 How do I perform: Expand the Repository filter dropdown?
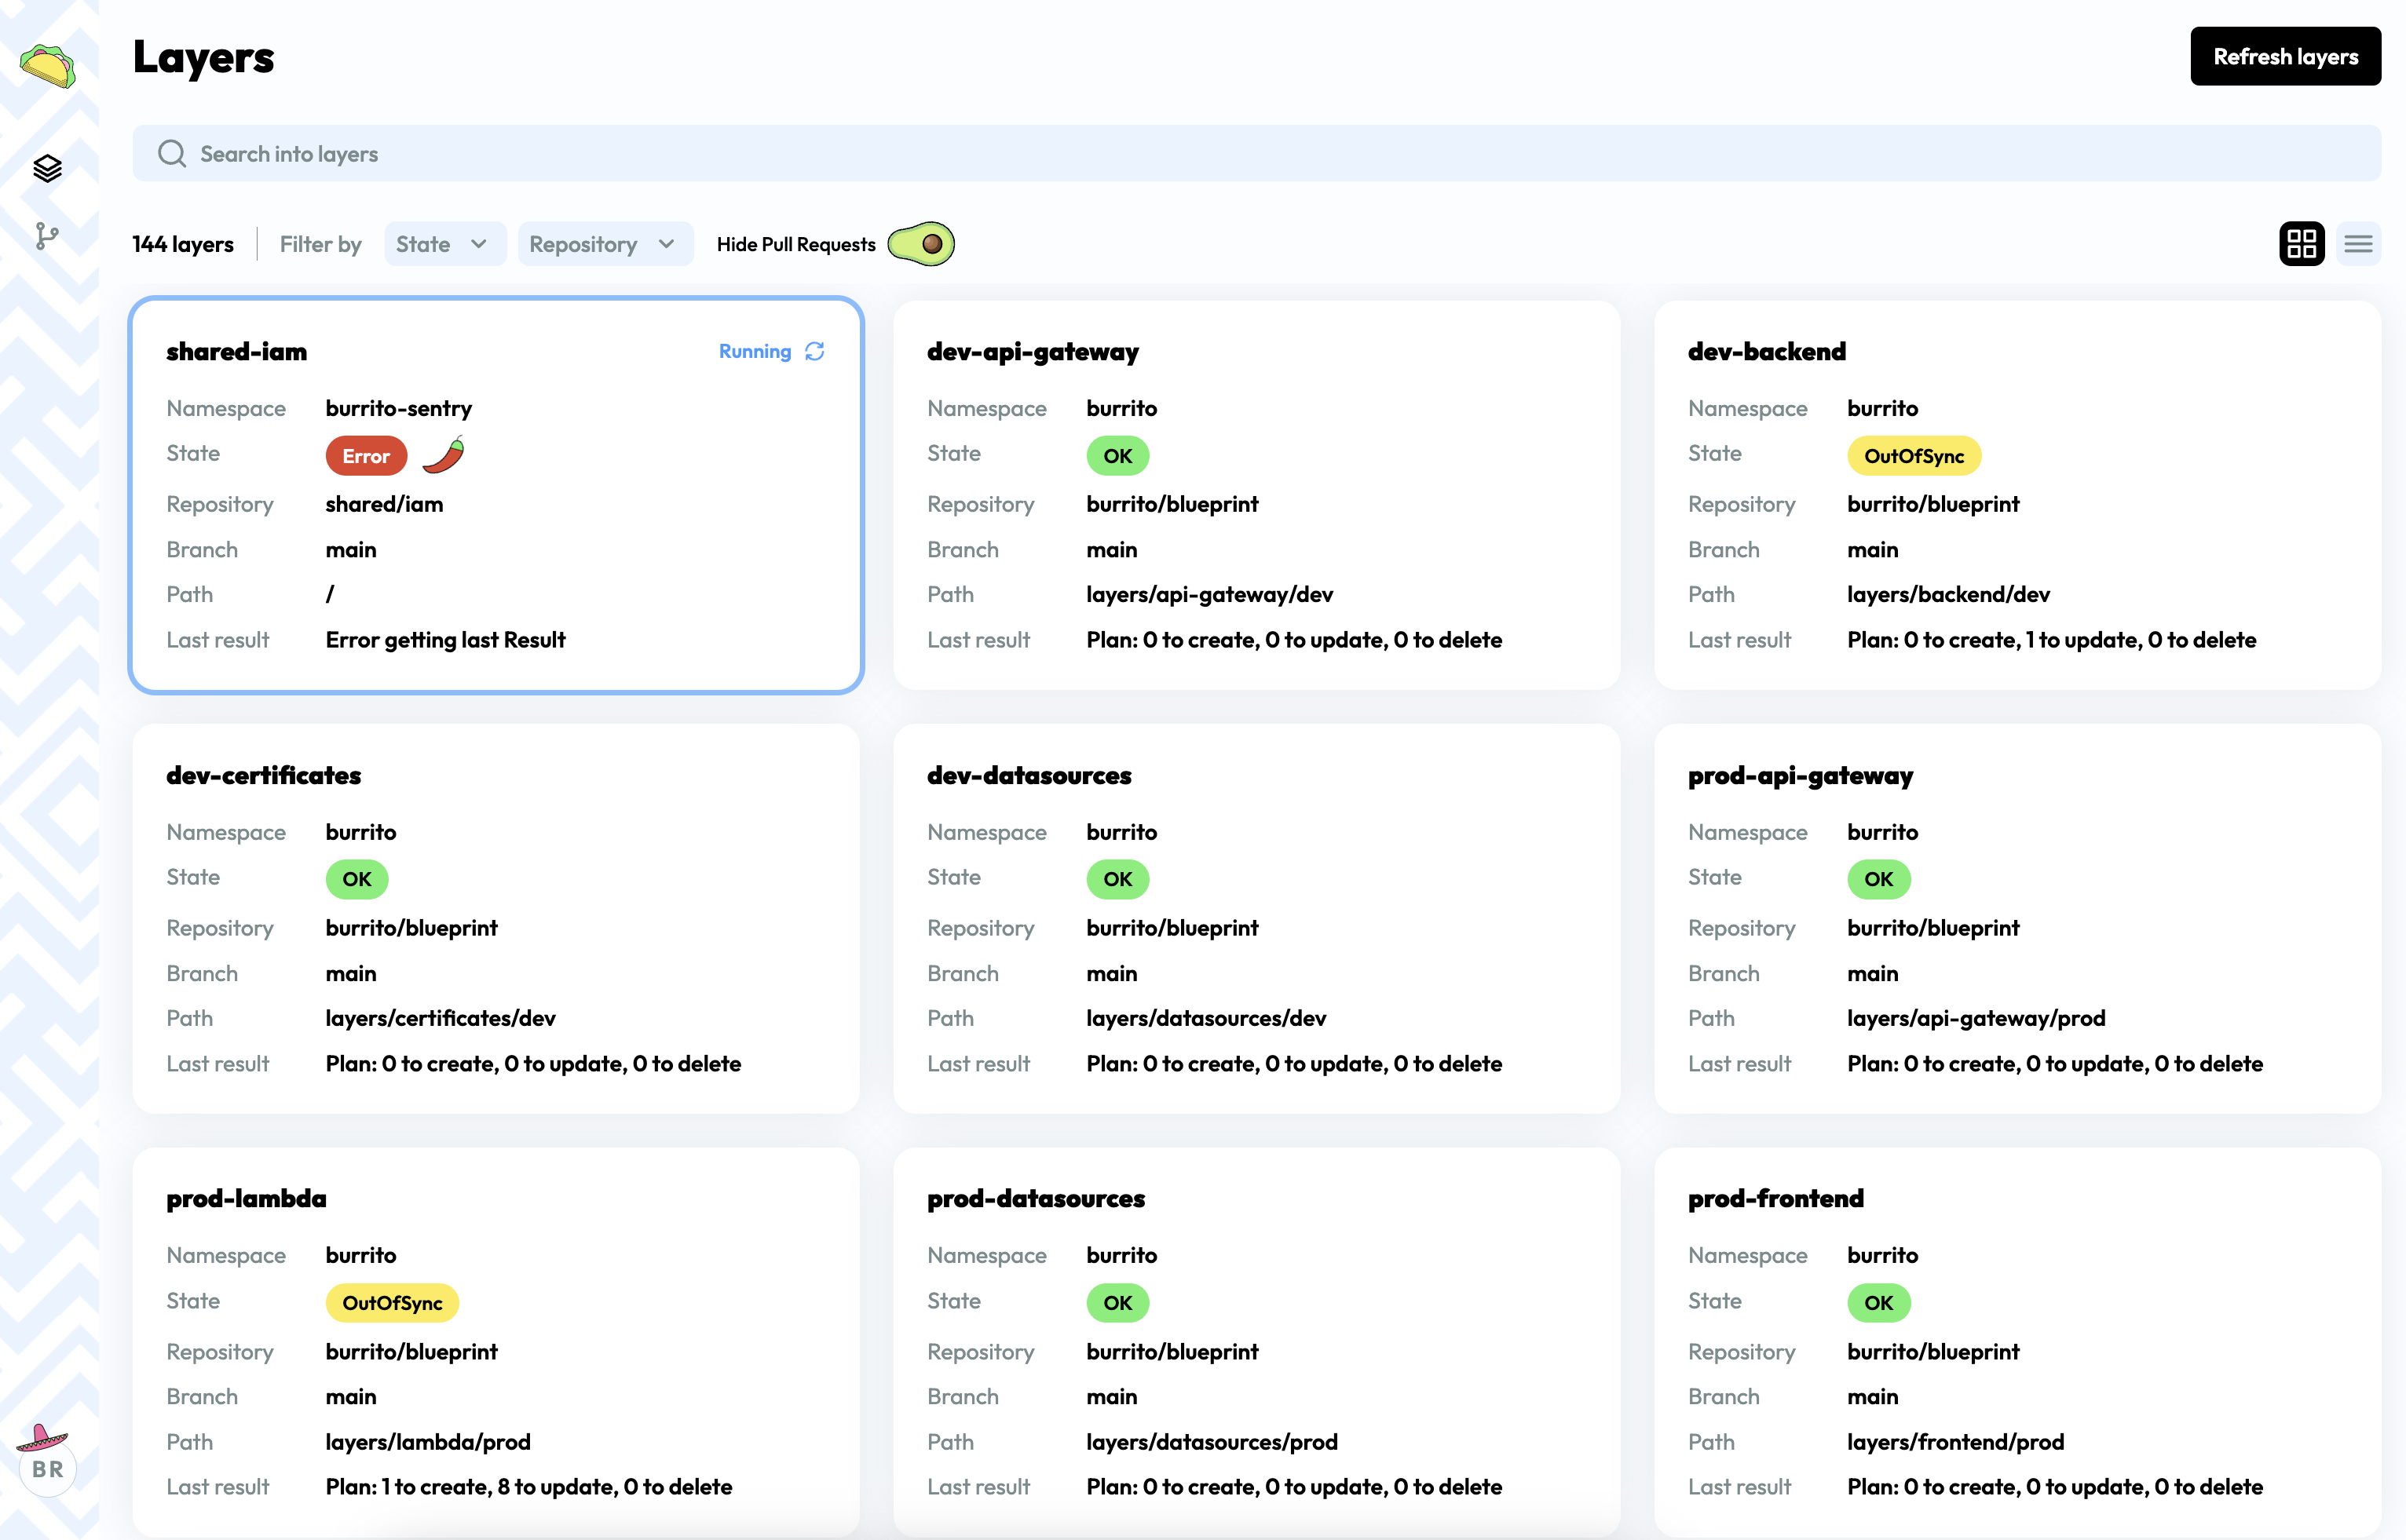coord(605,243)
